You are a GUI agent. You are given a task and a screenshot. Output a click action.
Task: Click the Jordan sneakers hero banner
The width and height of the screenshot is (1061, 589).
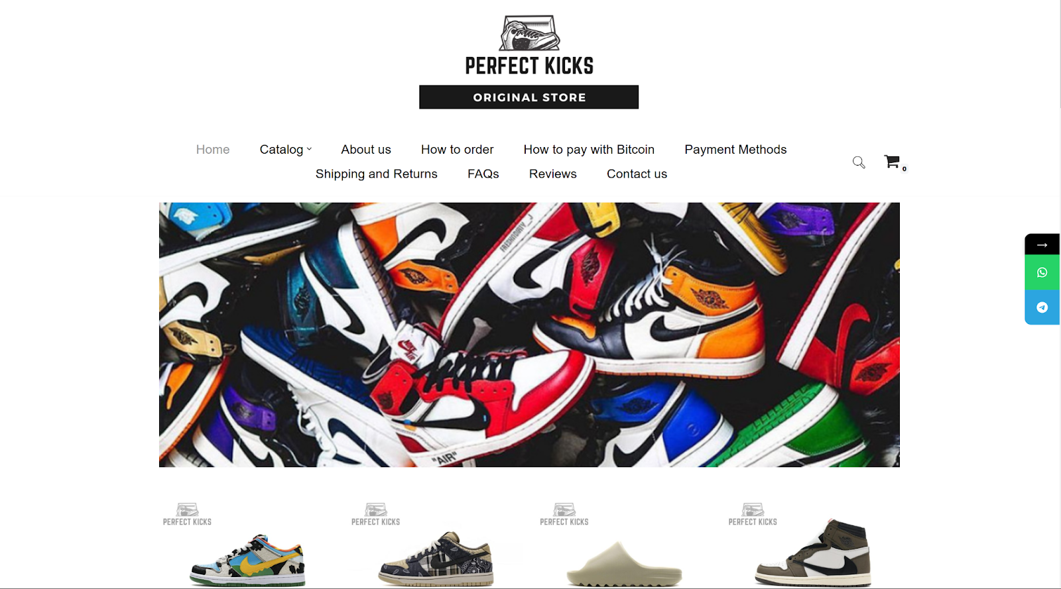(529, 335)
